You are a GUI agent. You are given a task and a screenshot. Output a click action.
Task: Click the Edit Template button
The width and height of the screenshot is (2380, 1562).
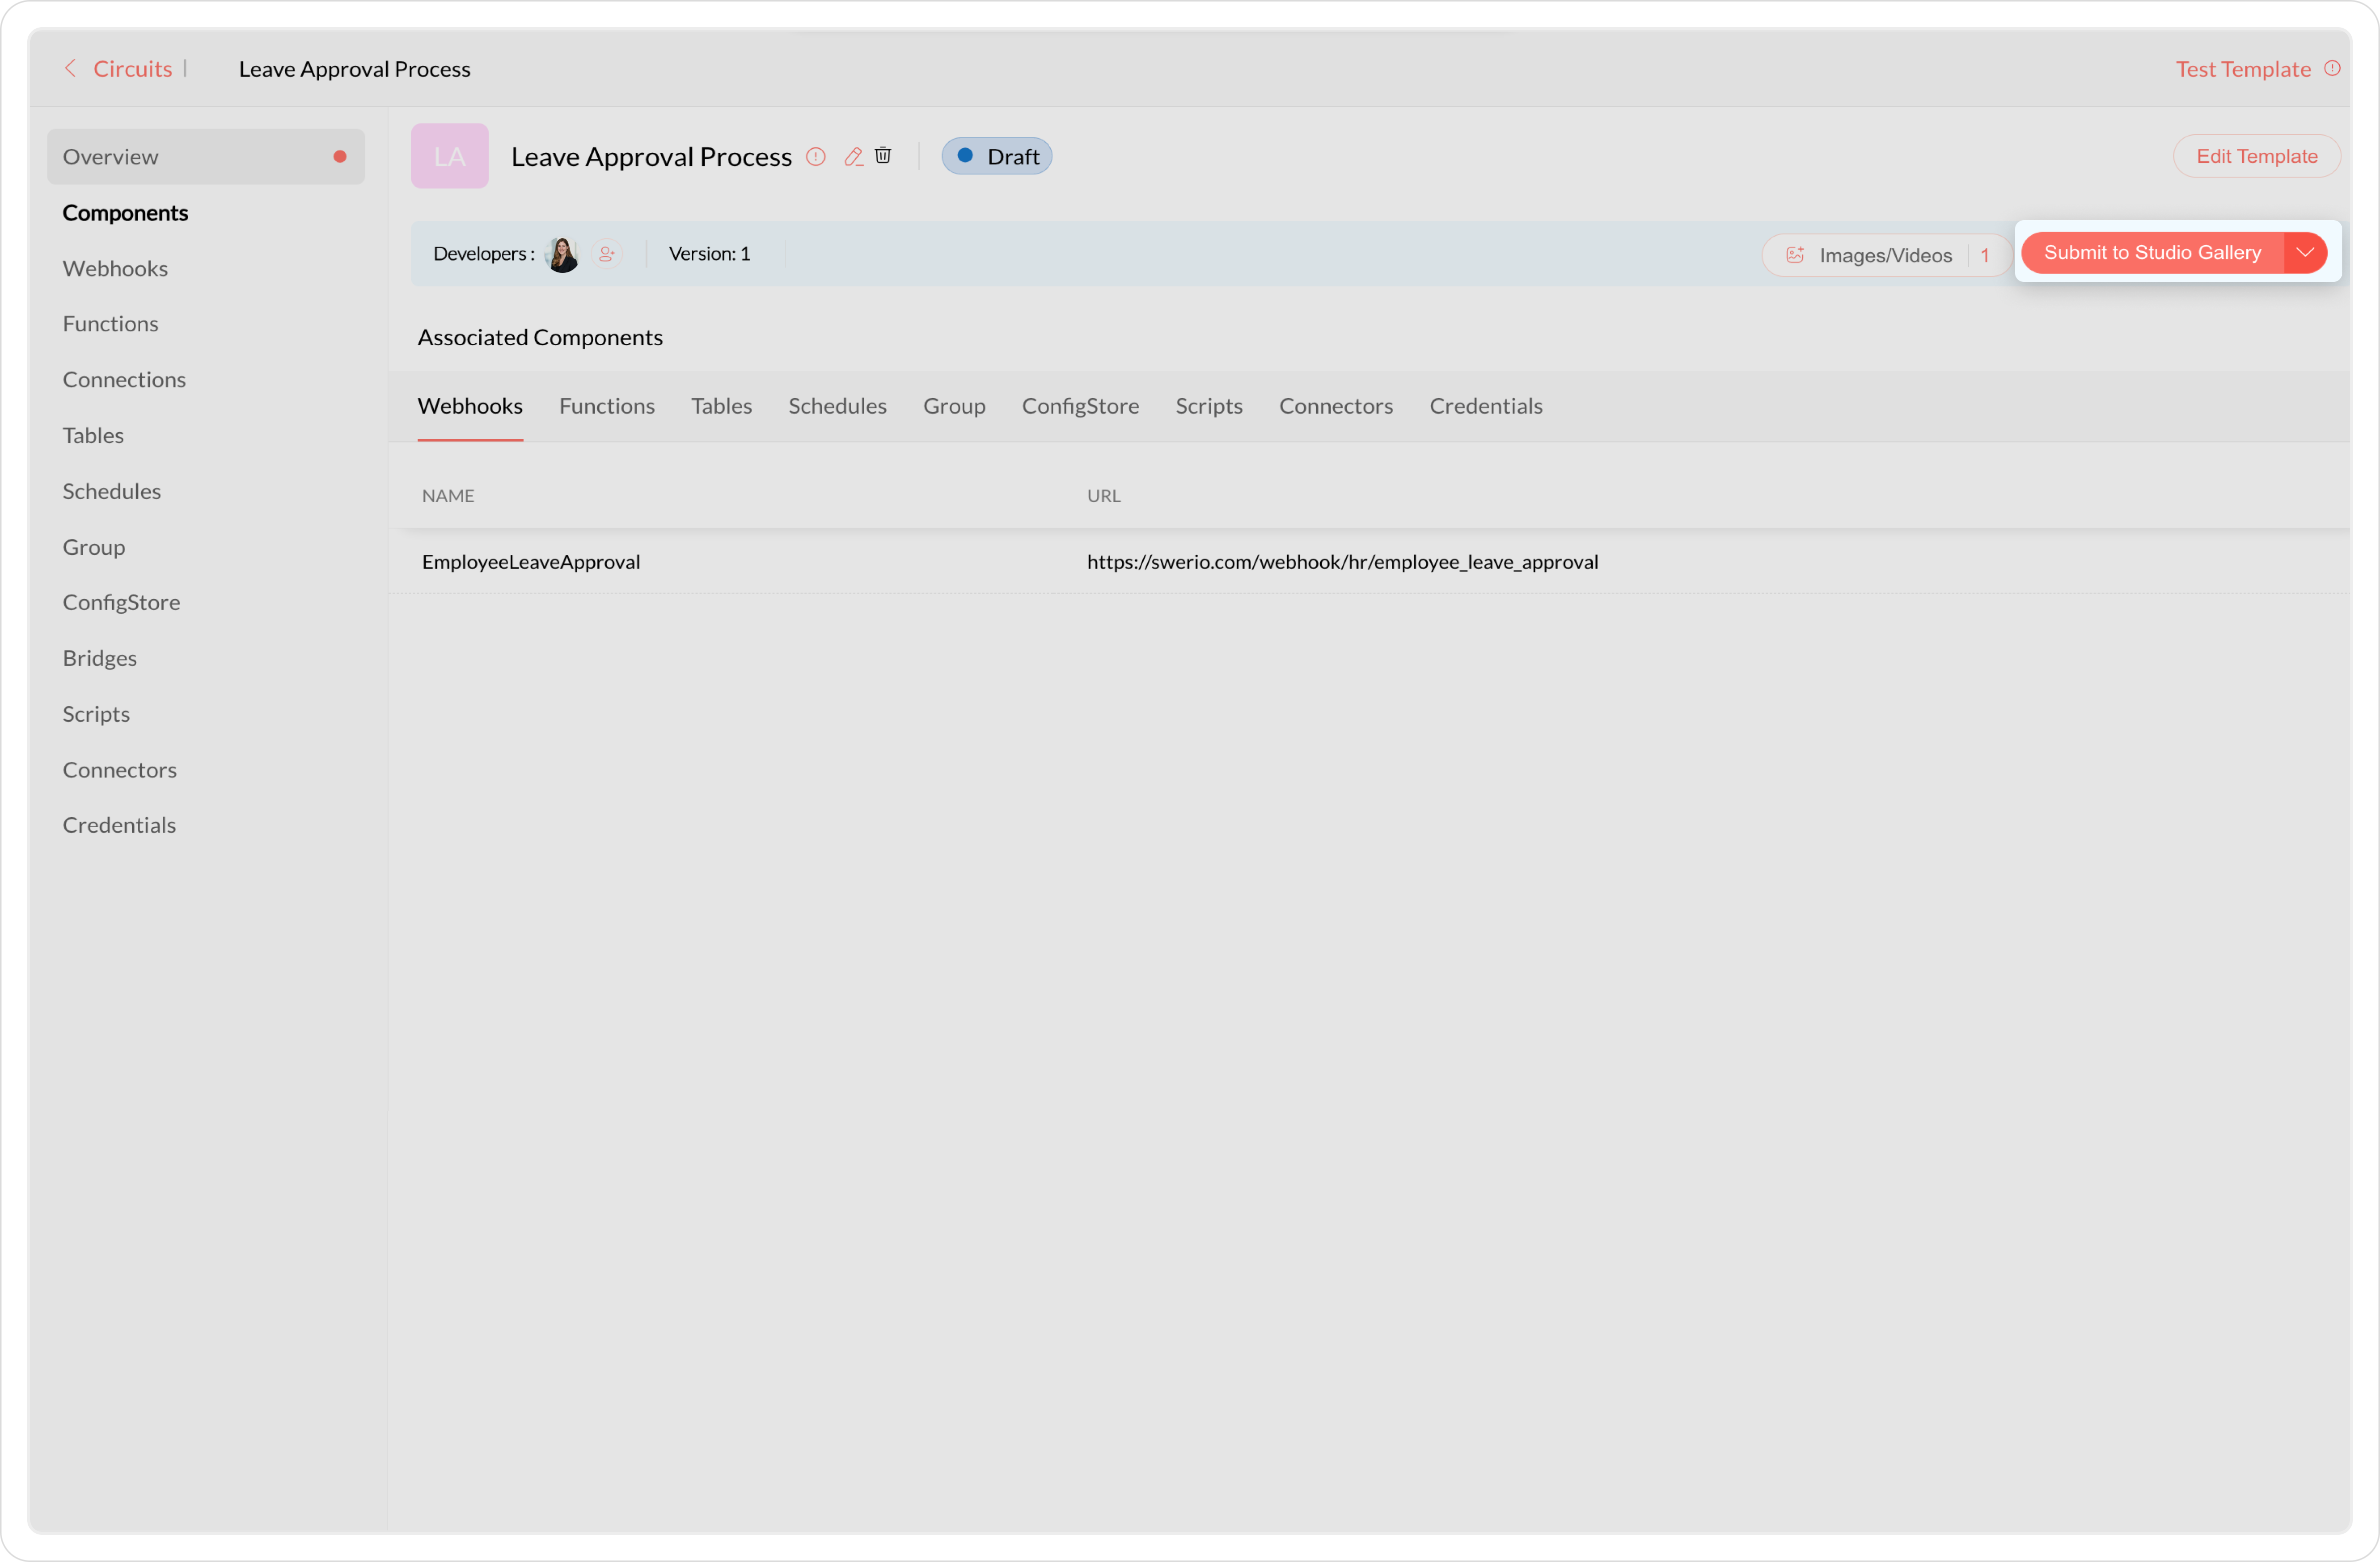(2256, 156)
